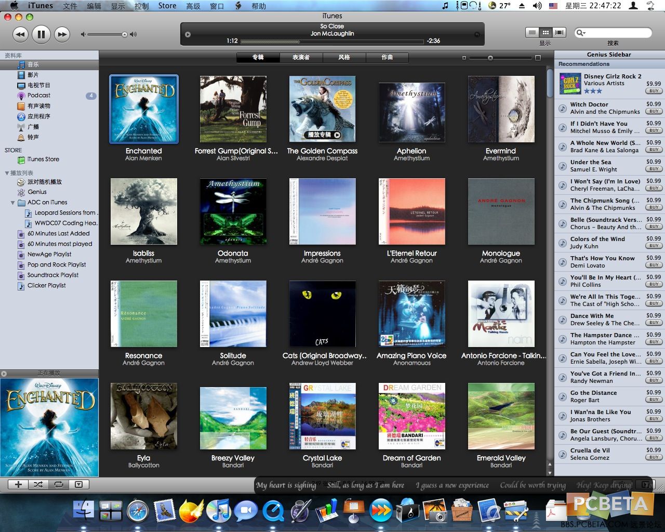The height and width of the screenshot is (532, 665).
Task: Select the Cats Original Broadway album
Action: [x=323, y=314]
